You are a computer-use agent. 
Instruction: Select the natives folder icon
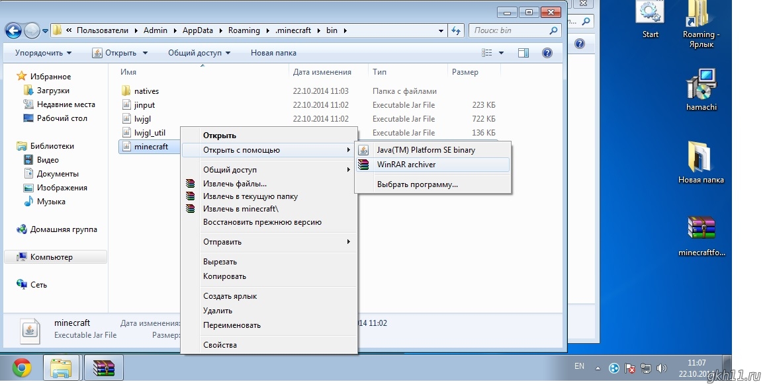point(126,91)
